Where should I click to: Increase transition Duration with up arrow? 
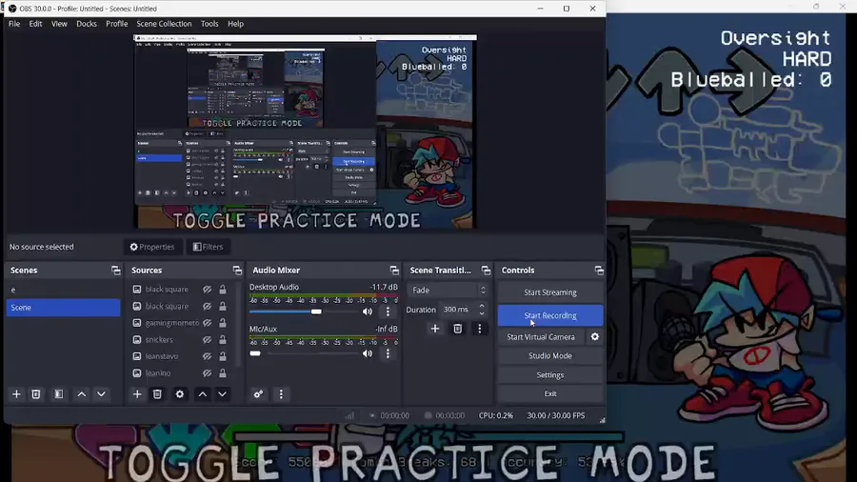(482, 306)
